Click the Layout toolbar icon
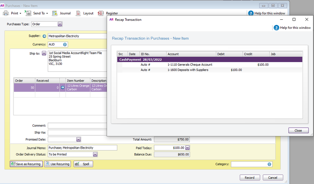The image size is (314, 184). tap(78, 13)
